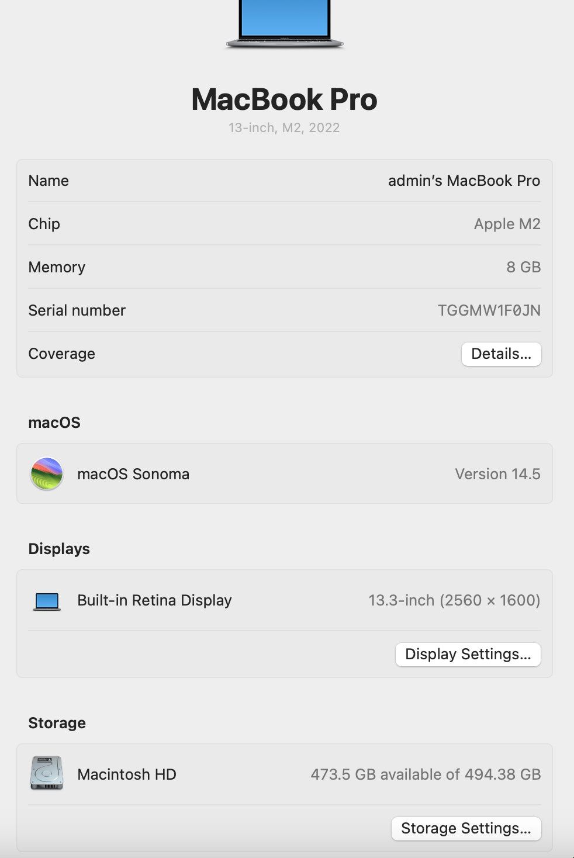Click the macOS Sonoma logo icon
The width and height of the screenshot is (574, 858).
[x=47, y=473]
